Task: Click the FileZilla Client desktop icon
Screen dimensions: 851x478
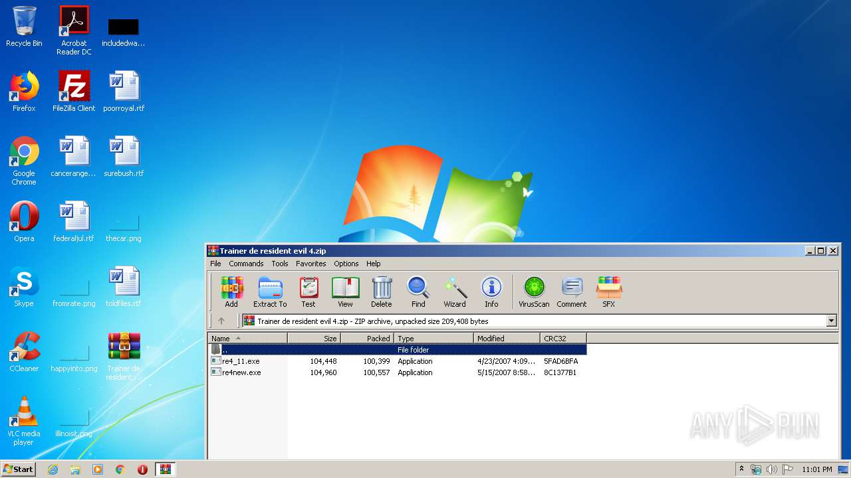Action: [74, 92]
